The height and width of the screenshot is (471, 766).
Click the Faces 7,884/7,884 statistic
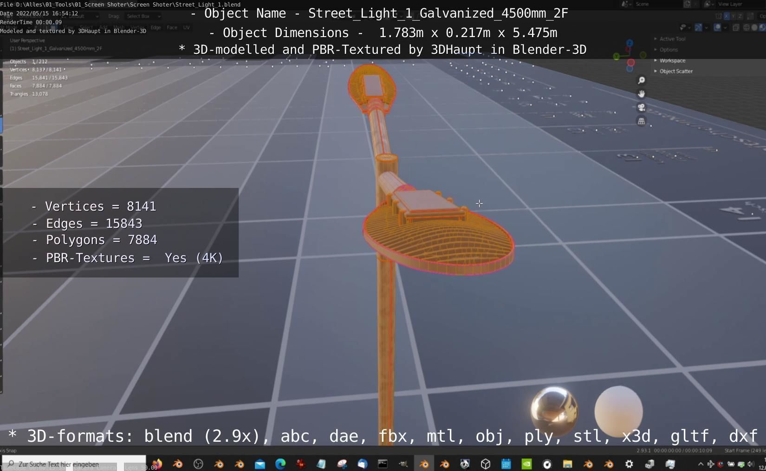tap(36, 85)
